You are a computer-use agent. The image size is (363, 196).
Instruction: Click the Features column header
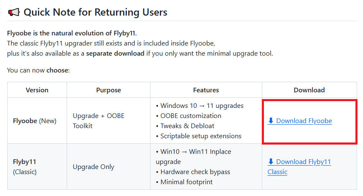tap(206, 90)
